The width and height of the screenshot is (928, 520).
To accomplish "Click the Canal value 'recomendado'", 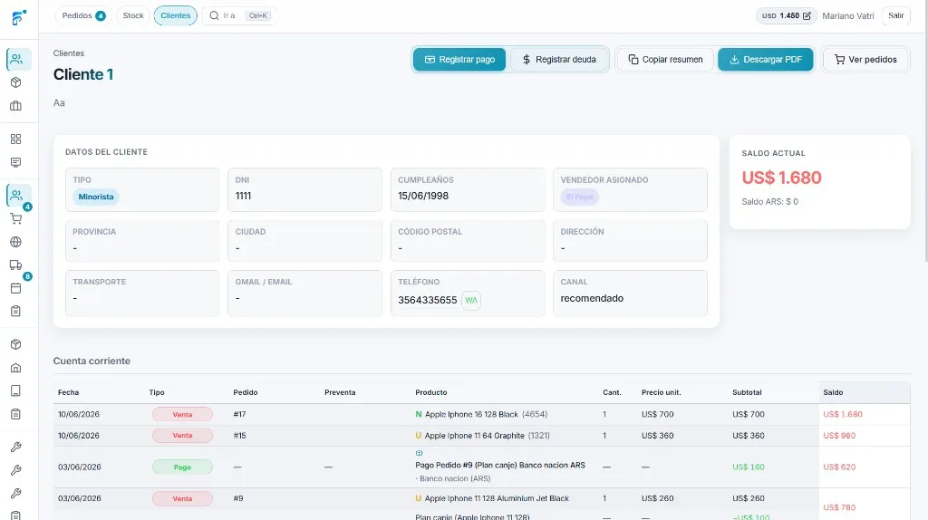I will (x=592, y=298).
